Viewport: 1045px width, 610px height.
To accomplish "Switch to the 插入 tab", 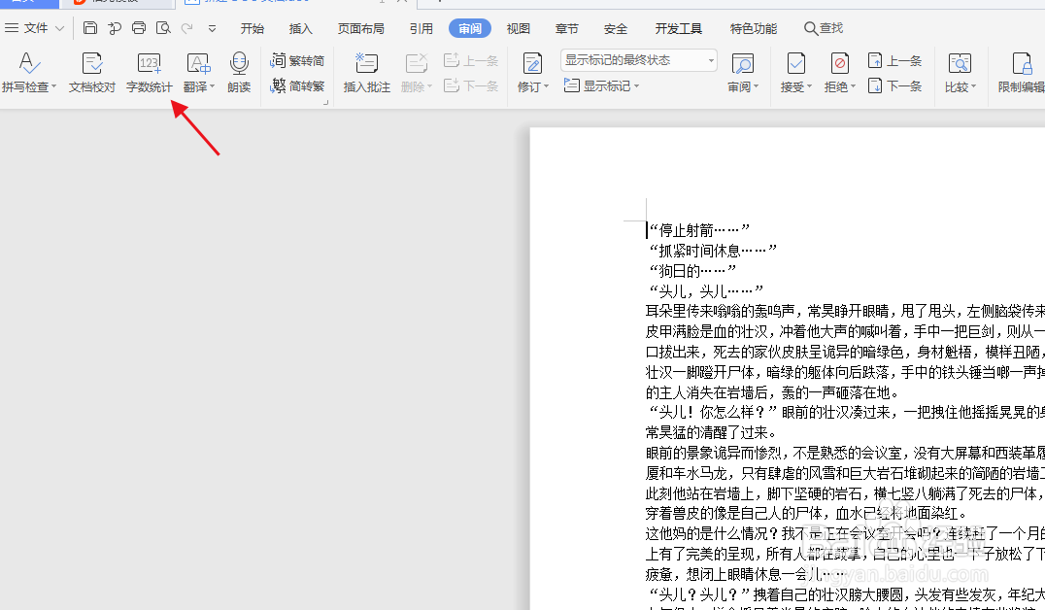I will (300, 29).
